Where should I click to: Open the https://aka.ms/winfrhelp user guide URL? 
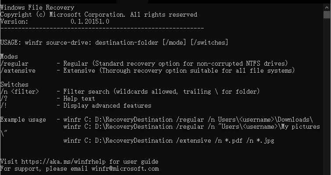tap(65, 161)
